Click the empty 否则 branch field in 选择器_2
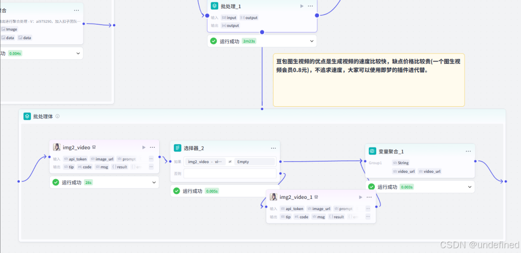The height and width of the screenshot is (253, 521). point(230,173)
